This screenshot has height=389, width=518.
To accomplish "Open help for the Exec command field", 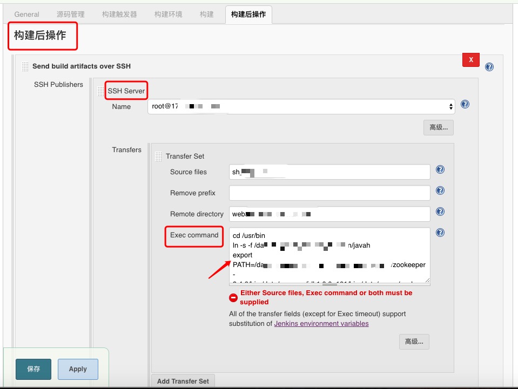I will click(x=440, y=233).
